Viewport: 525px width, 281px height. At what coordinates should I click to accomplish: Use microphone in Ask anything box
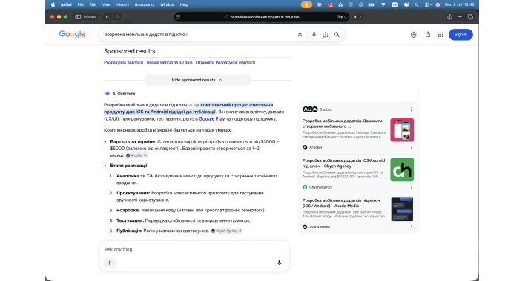280,263
